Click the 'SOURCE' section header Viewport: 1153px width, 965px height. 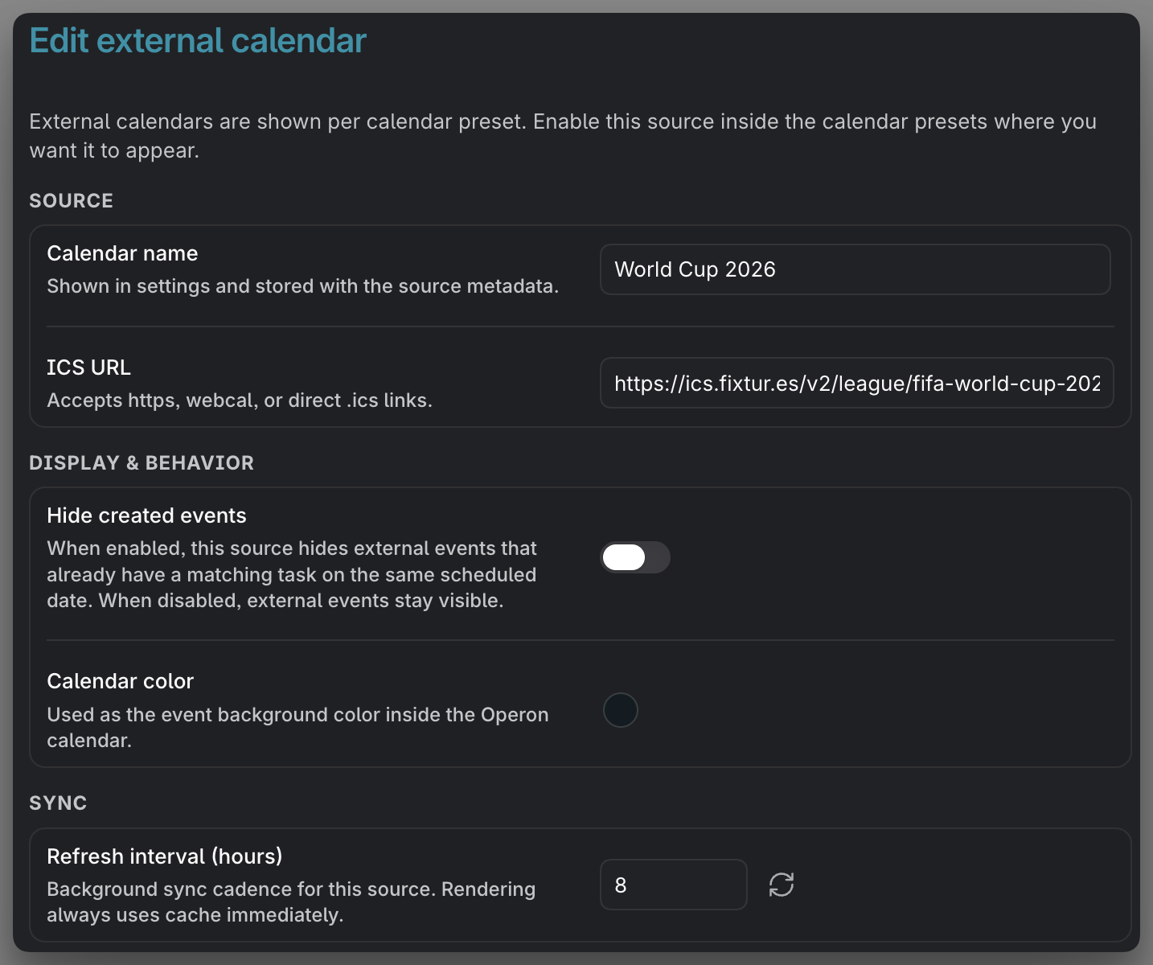[71, 200]
